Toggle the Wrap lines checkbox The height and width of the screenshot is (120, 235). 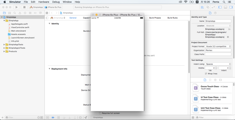click(x=206, y=74)
